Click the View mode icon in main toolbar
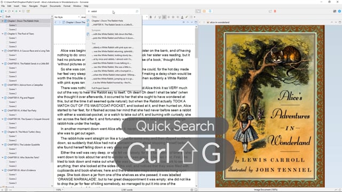The height and width of the screenshot is (192, 342). tap(2, 11)
